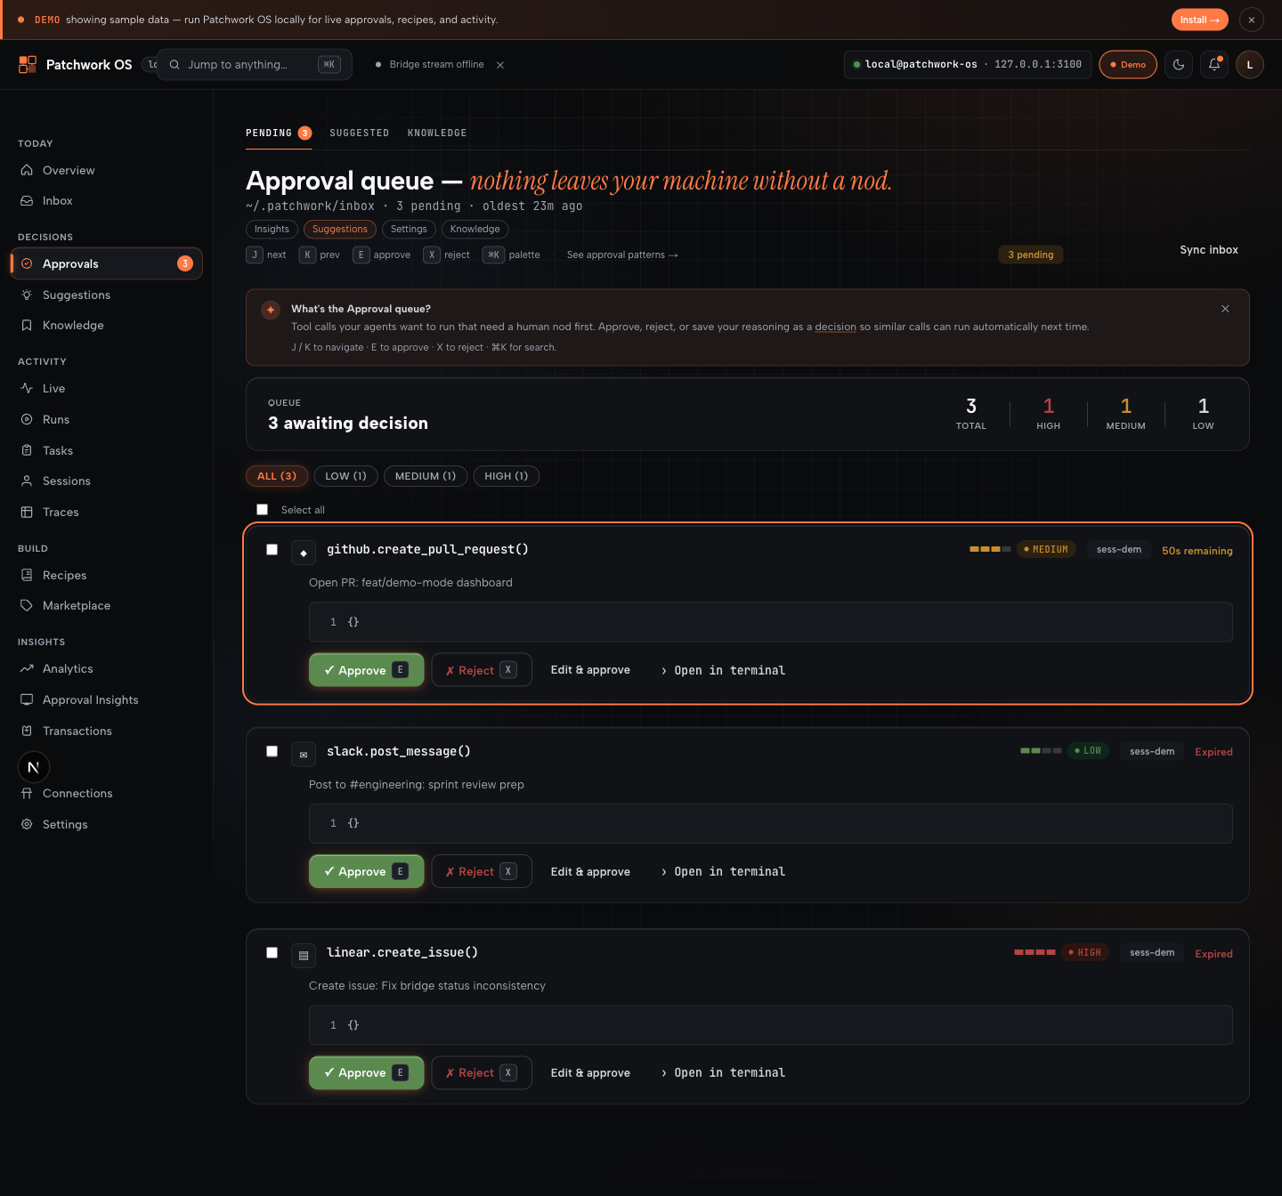The width and height of the screenshot is (1282, 1196).
Task: Edit & approve the slack message
Action: pos(590,871)
